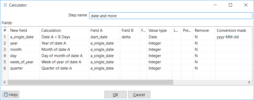Image resolution: width=254 pixels, height=100 pixels.
Task: Click the Calculator window title icon
Action: click(5, 5)
